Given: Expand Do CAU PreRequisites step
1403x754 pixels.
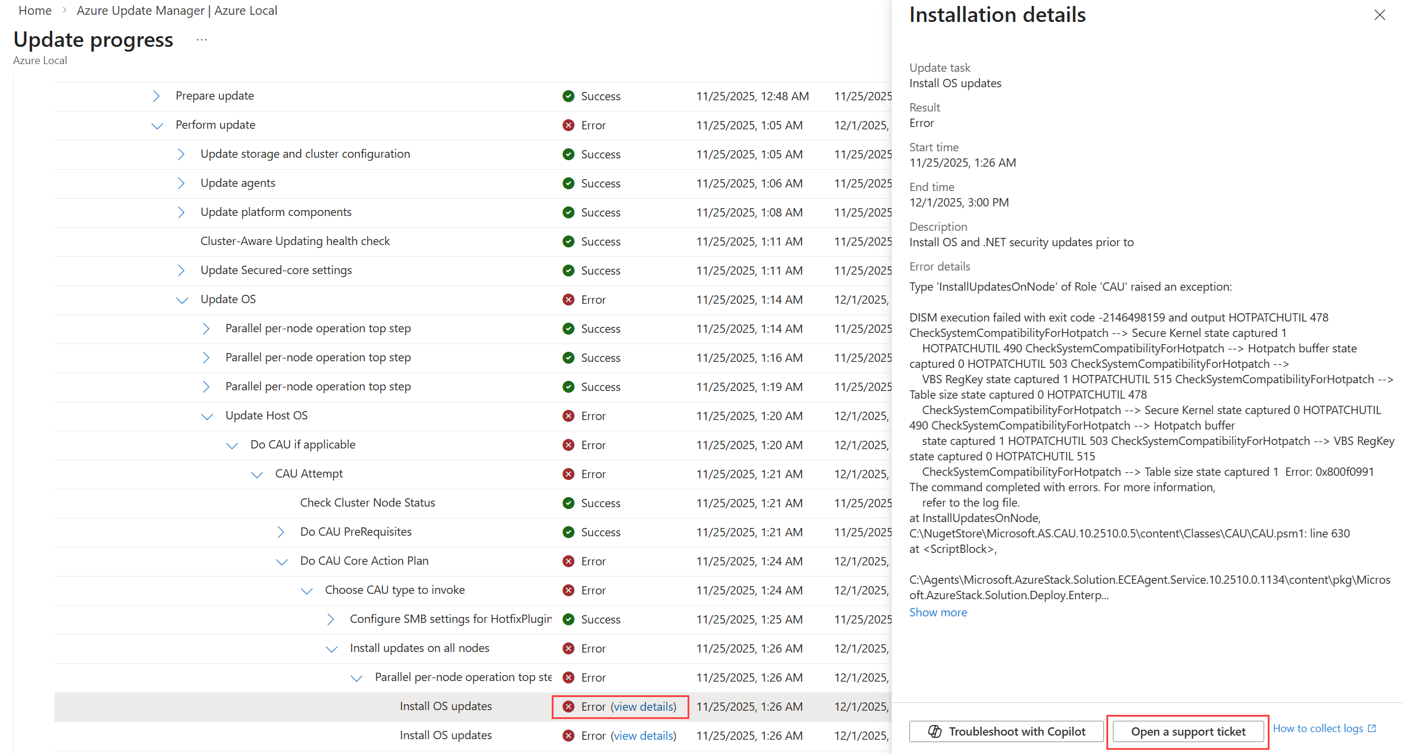Looking at the screenshot, I should (x=281, y=532).
